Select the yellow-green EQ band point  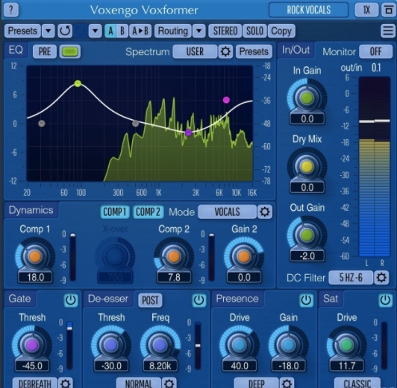[x=78, y=83]
